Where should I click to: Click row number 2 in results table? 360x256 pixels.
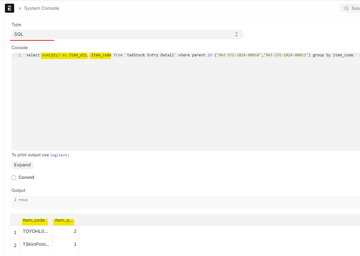(x=15, y=245)
